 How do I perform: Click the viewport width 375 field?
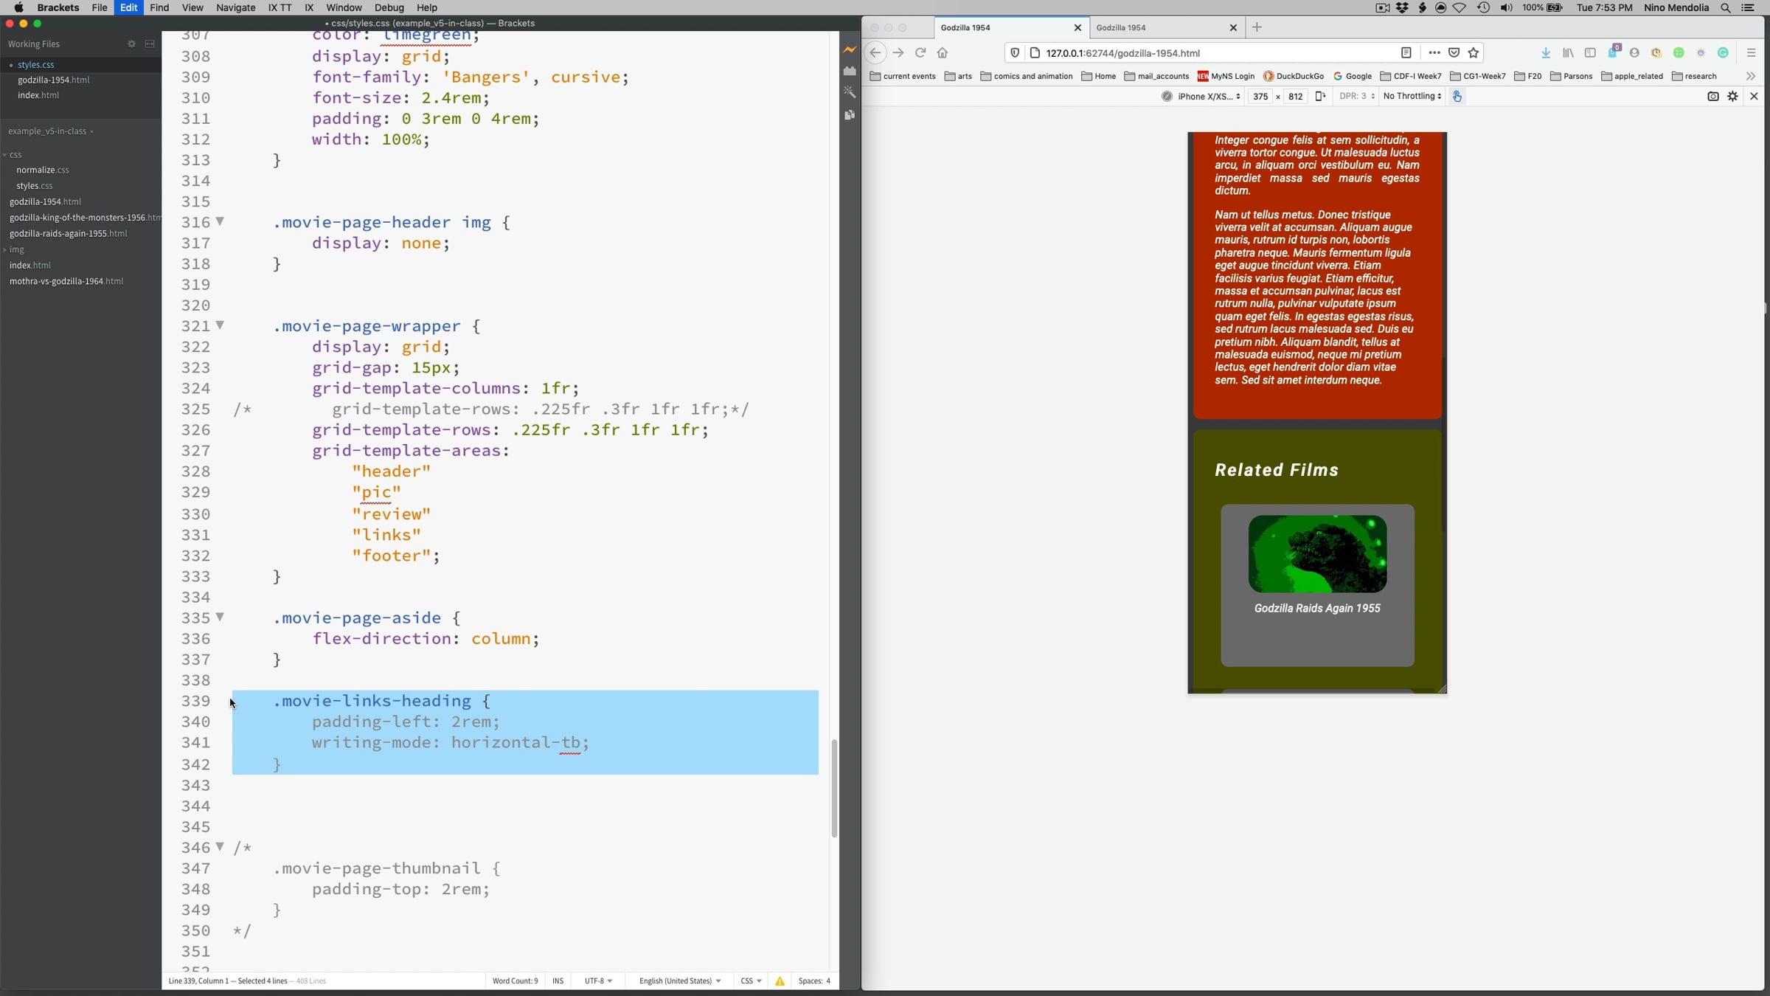(1260, 97)
